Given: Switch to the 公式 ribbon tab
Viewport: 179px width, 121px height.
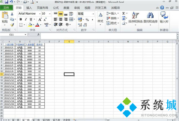Looking at the screenshot, I should pyautogui.click(x=56, y=8).
